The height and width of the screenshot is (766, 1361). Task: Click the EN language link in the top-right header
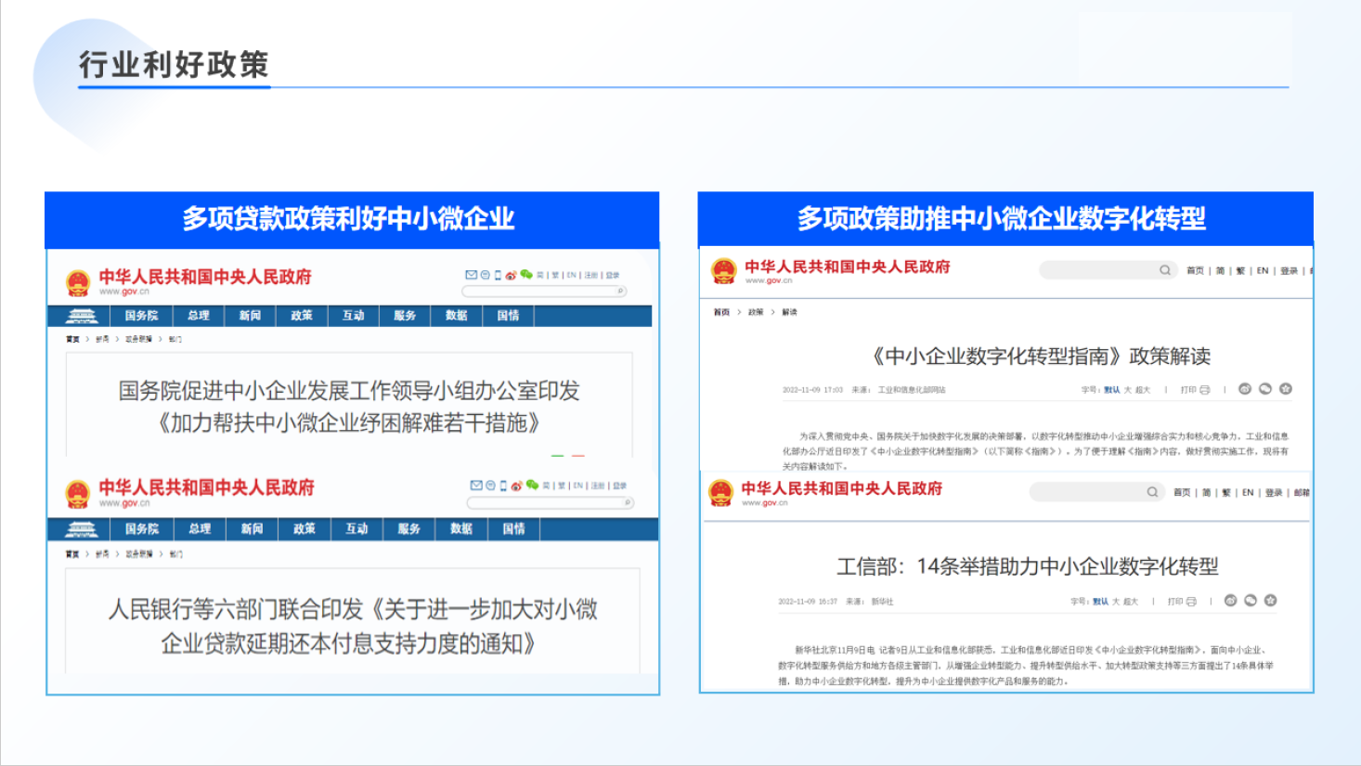(x=1263, y=271)
